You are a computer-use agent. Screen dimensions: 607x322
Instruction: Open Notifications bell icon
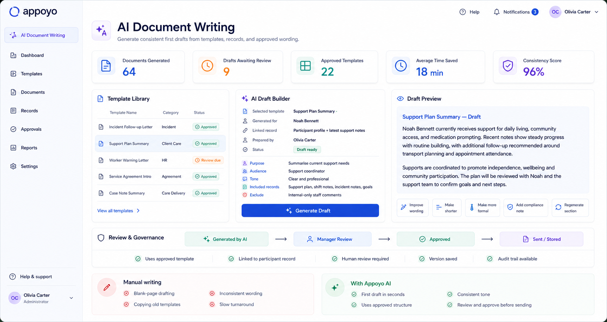(x=496, y=12)
